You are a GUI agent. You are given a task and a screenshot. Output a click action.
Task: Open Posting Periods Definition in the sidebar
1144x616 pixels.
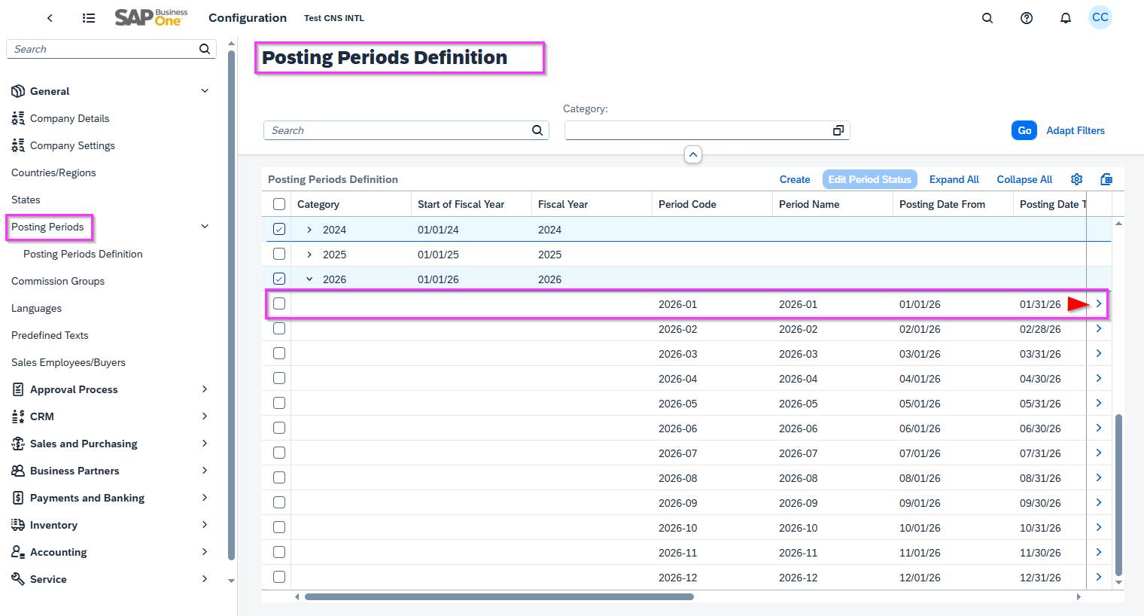83,254
